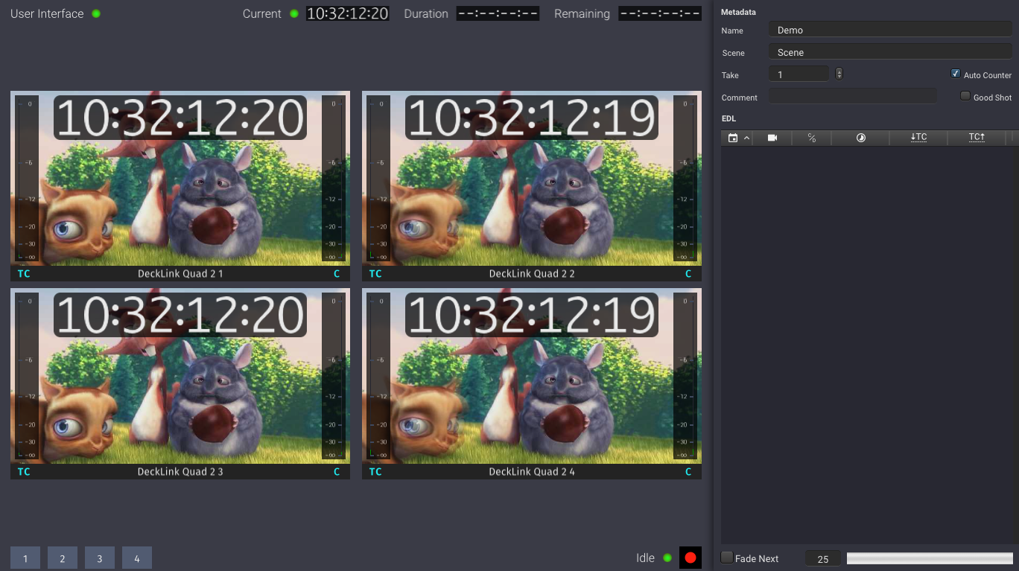Select camera button 2
Screen dimensions: 1019x571
(63, 558)
